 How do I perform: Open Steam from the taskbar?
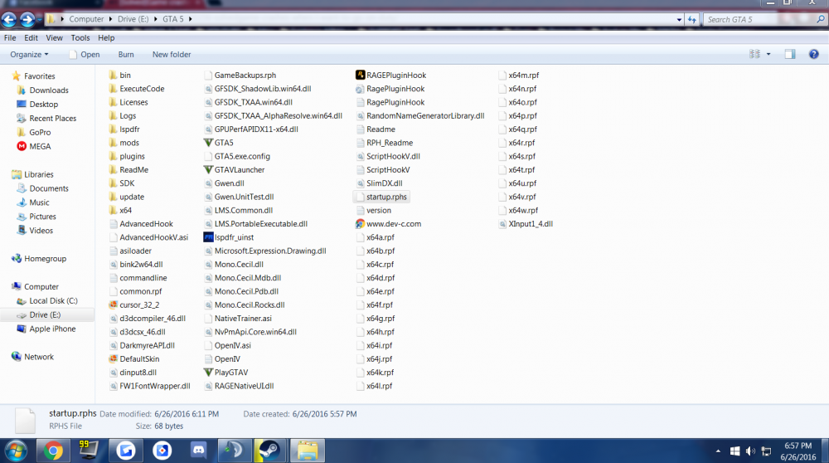[269, 451]
